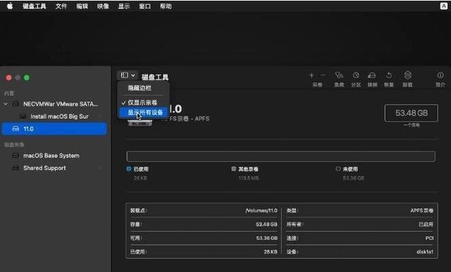Click the input source A icon
Screen dimensions: 451x272
pyautogui.click(x=444, y=6)
